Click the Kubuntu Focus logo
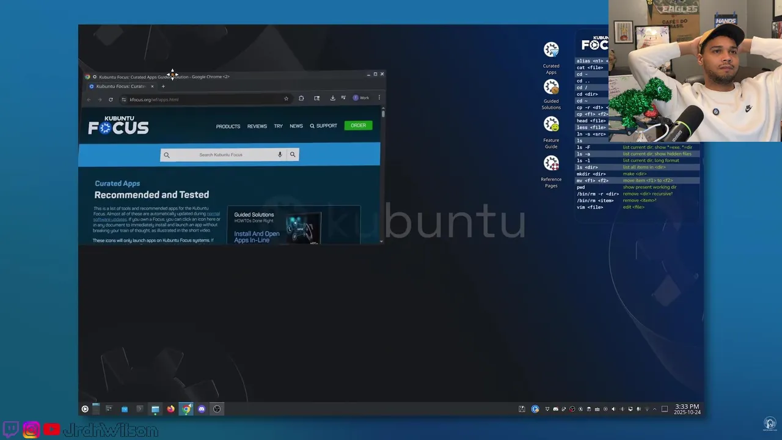The image size is (782, 440). click(x=119, y=125)
